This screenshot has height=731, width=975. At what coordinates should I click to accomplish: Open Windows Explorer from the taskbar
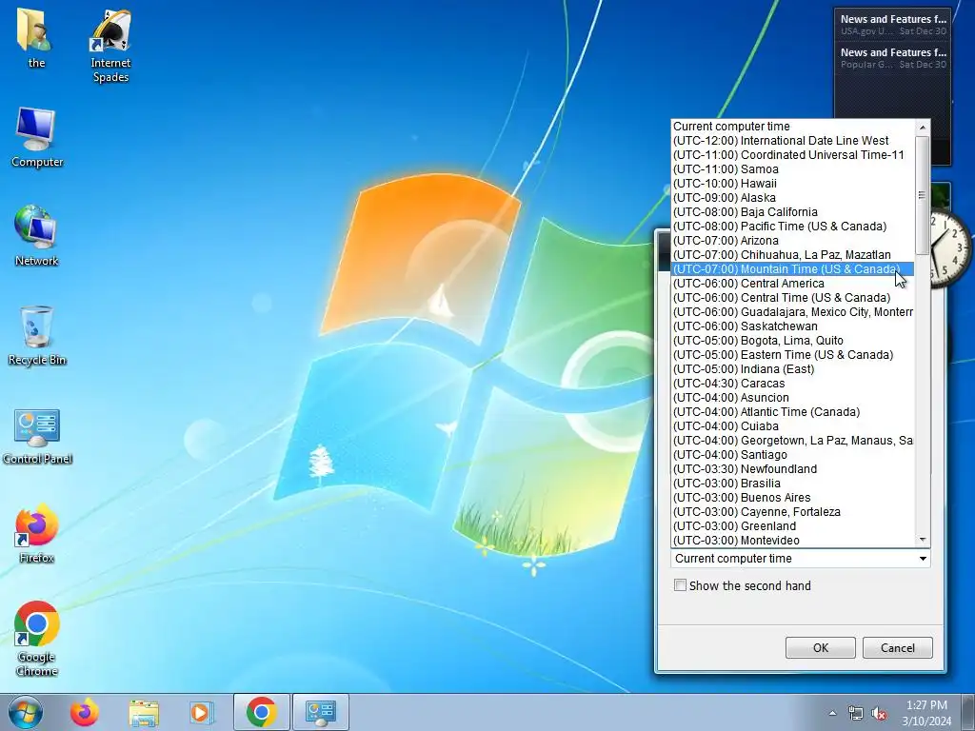point(144,712)
